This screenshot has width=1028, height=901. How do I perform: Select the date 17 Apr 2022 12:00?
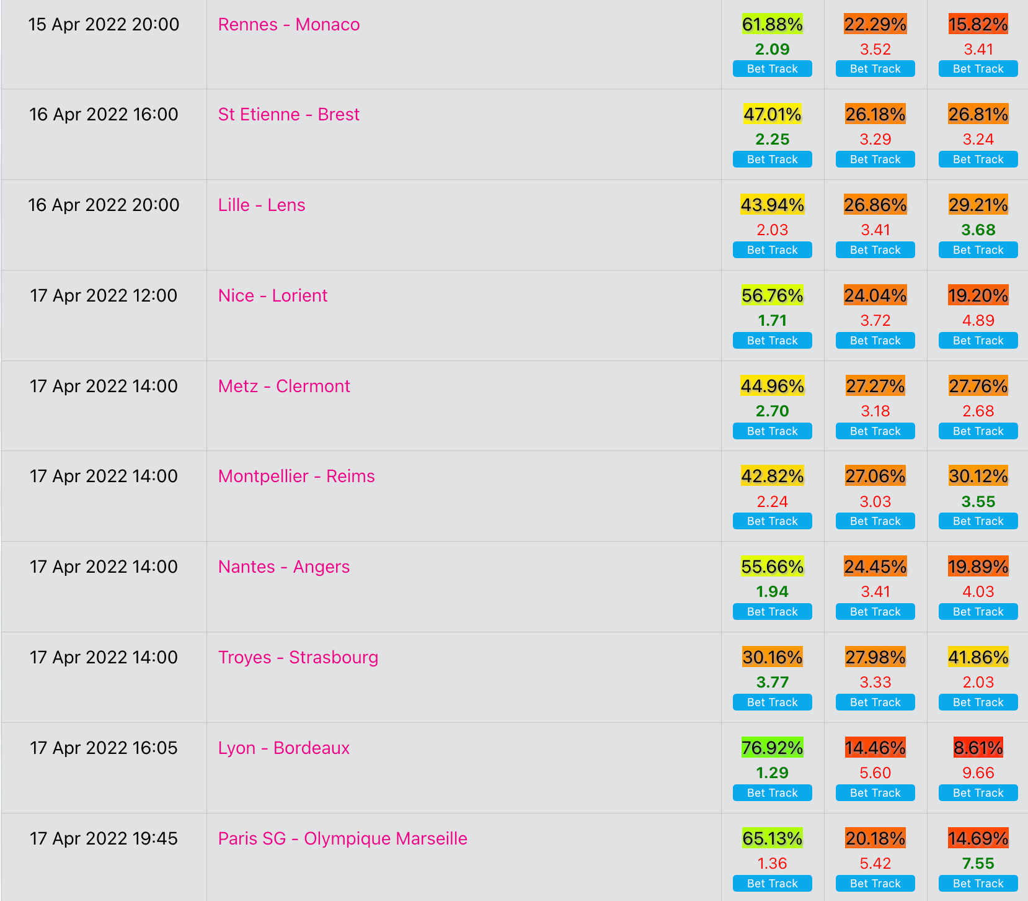pyautogui.click(x=104, y=296)
